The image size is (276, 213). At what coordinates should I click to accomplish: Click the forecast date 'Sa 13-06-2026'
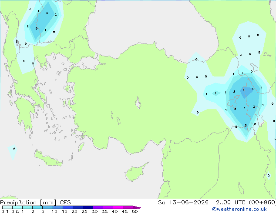183,203
